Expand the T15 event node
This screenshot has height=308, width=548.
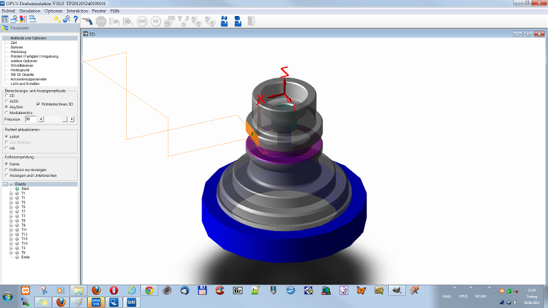coord(11,239)
